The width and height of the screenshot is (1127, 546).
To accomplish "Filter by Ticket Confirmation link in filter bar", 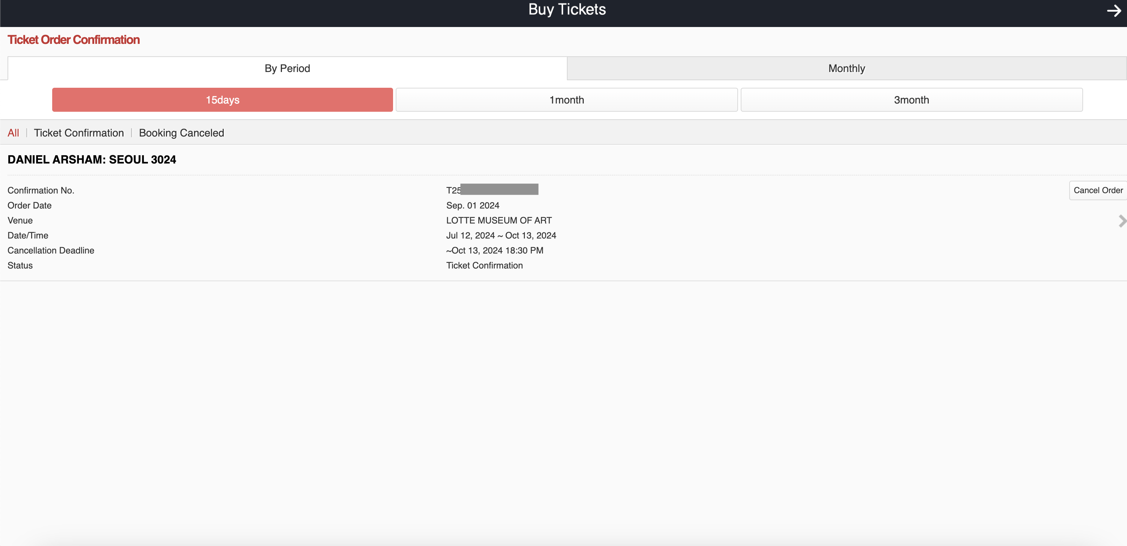I will (79, 133).
